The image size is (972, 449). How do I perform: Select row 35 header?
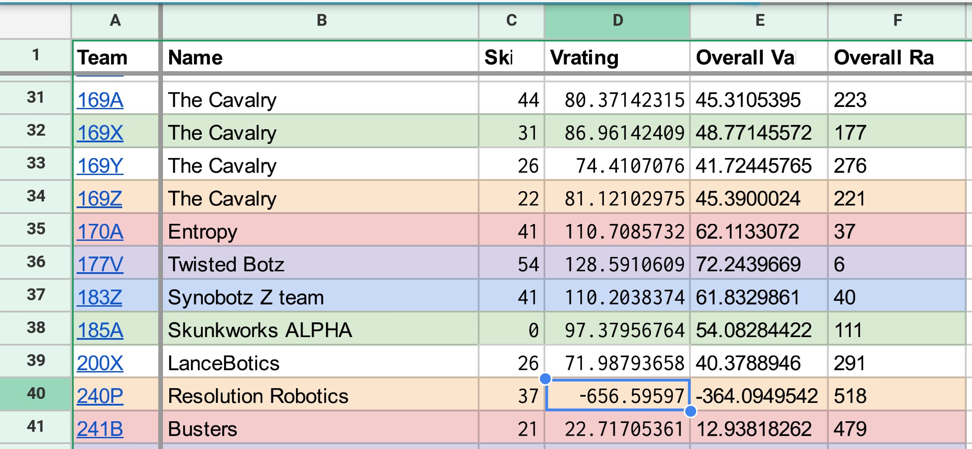tap(36, 229)
